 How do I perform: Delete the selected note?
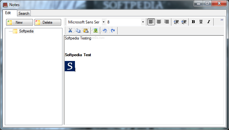[x=48, y=22]
